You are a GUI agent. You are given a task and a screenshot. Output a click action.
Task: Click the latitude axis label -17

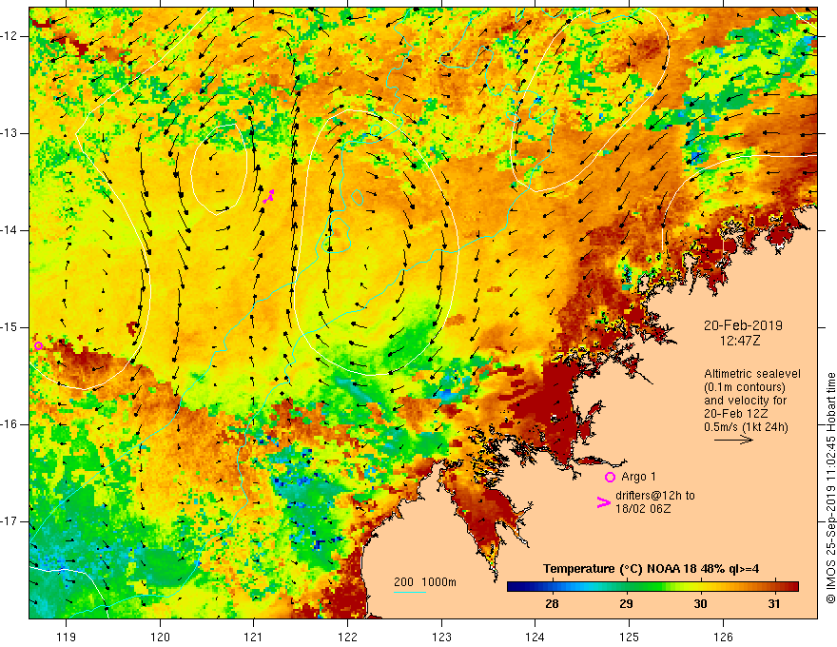[10, 521]
